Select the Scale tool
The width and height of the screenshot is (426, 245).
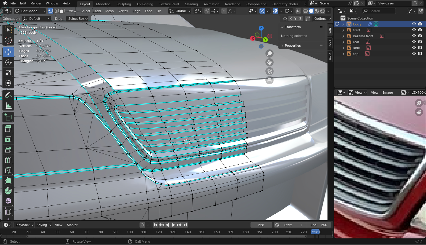pyautogui.click(x=8, y=73)
